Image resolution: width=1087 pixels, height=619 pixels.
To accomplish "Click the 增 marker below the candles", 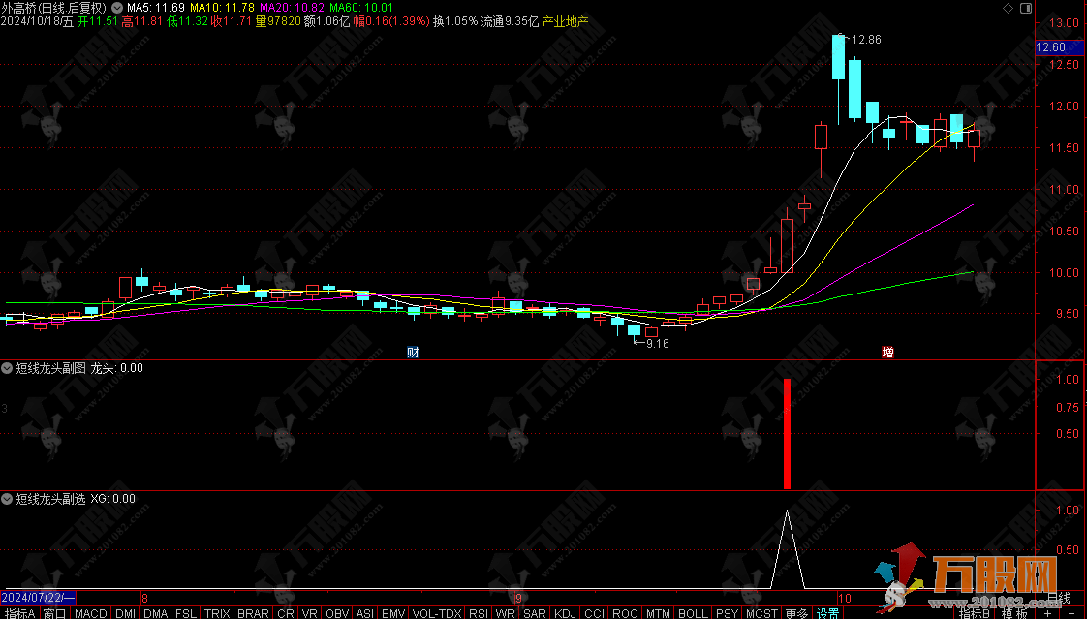I will 887,353.
